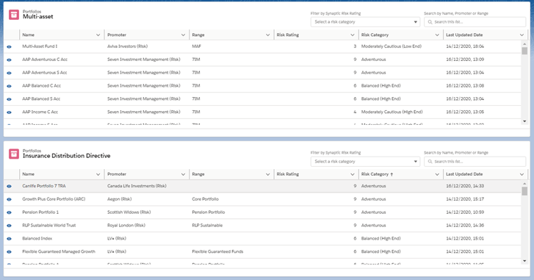Select 'Aegon (Risk)' promoter cell
The width and height of the screenshot is (534, 280).
pyautogui.click(x=120, y=199)
